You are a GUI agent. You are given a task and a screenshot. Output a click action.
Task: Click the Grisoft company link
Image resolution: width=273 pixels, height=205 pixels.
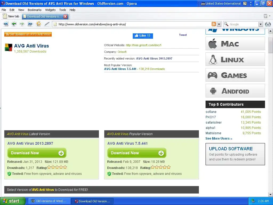pyautogui.click(x=122, y=52)
